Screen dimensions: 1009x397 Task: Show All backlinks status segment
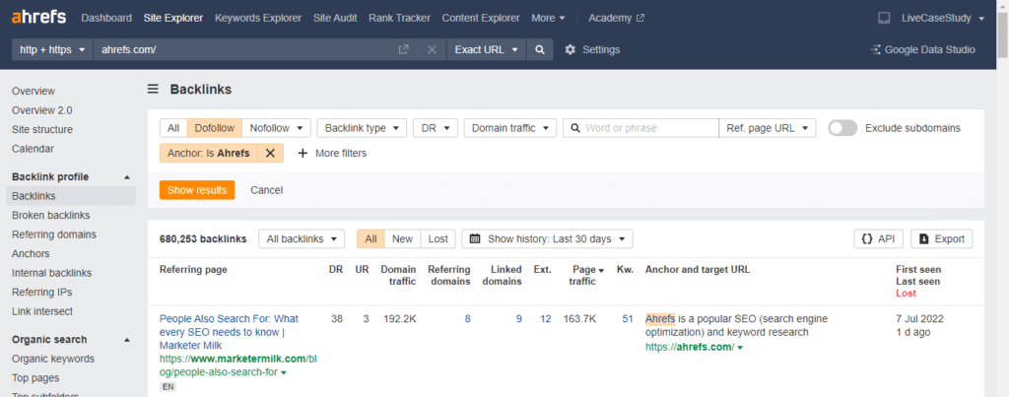[370, 238]
